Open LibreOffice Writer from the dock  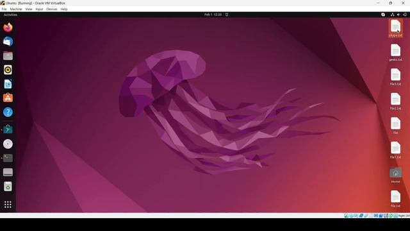click(8, 84)
